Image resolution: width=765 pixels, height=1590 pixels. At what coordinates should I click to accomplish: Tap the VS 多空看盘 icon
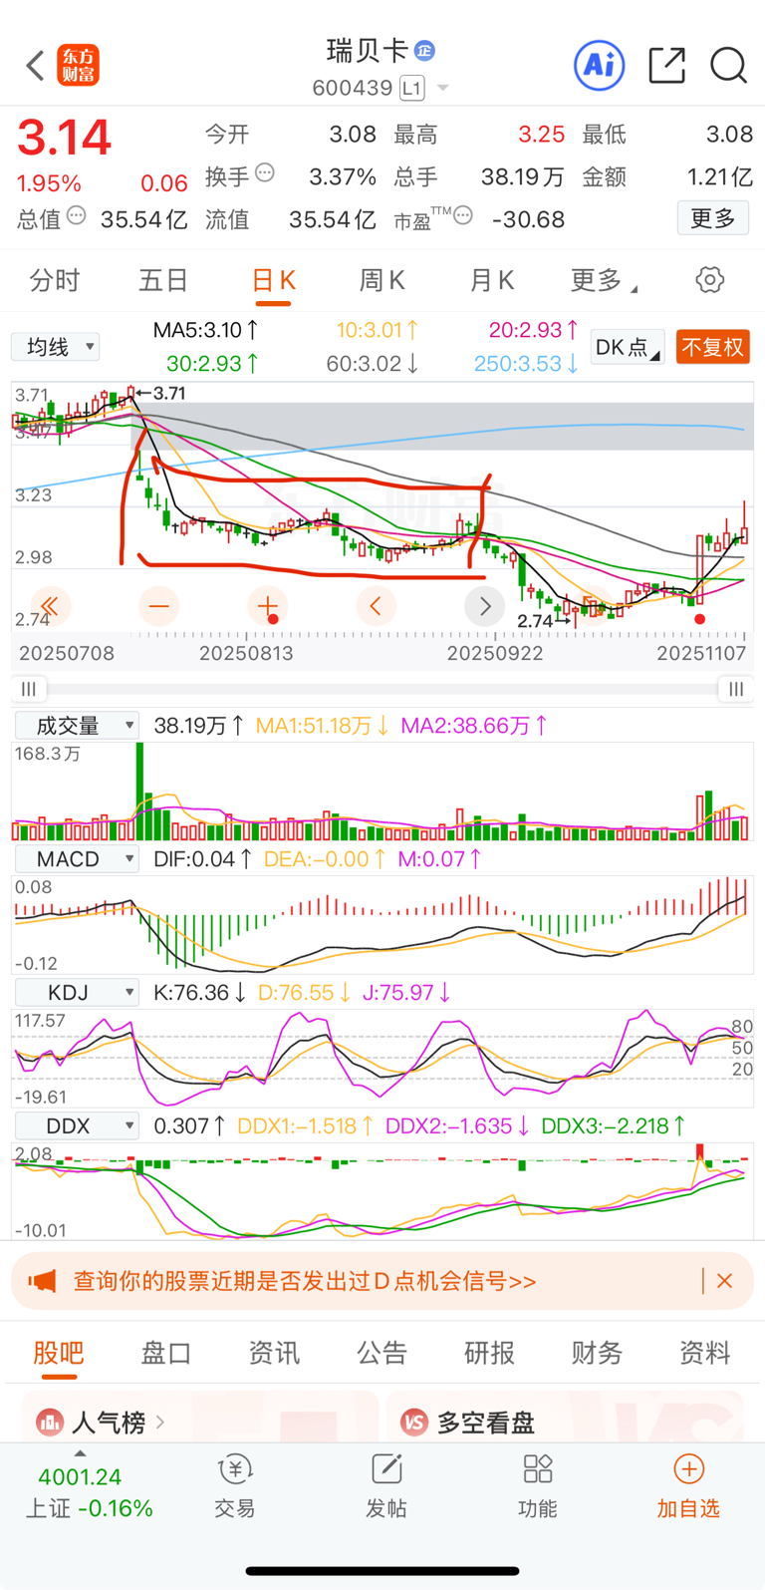tap(414, 1422)
